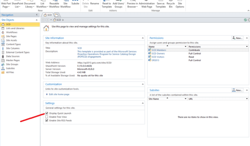The height and width of the screenshot is (146, 250).
Task: Click the Data Sources sidebar item
Action: (13, 56)
